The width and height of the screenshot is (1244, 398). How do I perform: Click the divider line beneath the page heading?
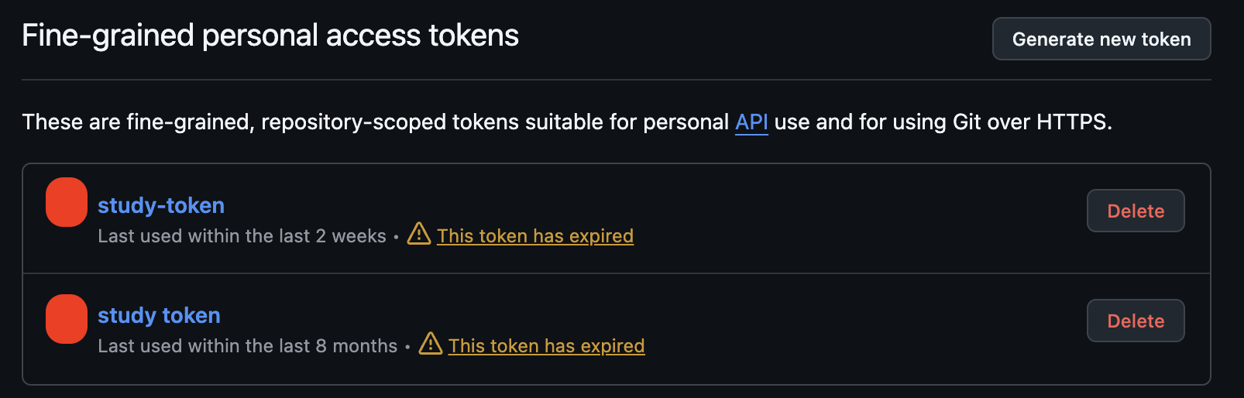click(616, 80)
